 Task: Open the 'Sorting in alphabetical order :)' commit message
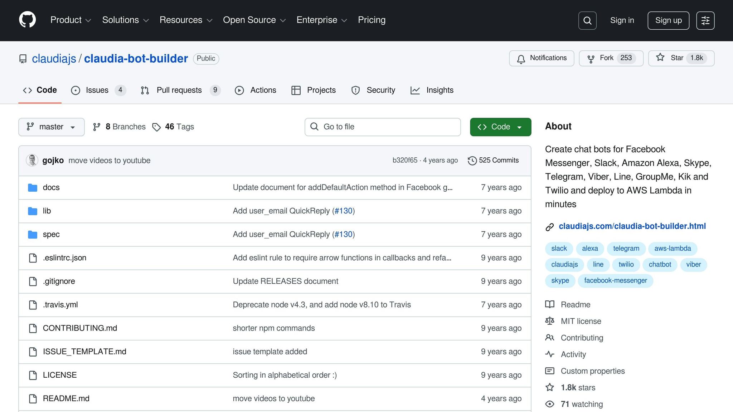click(285, 375)
